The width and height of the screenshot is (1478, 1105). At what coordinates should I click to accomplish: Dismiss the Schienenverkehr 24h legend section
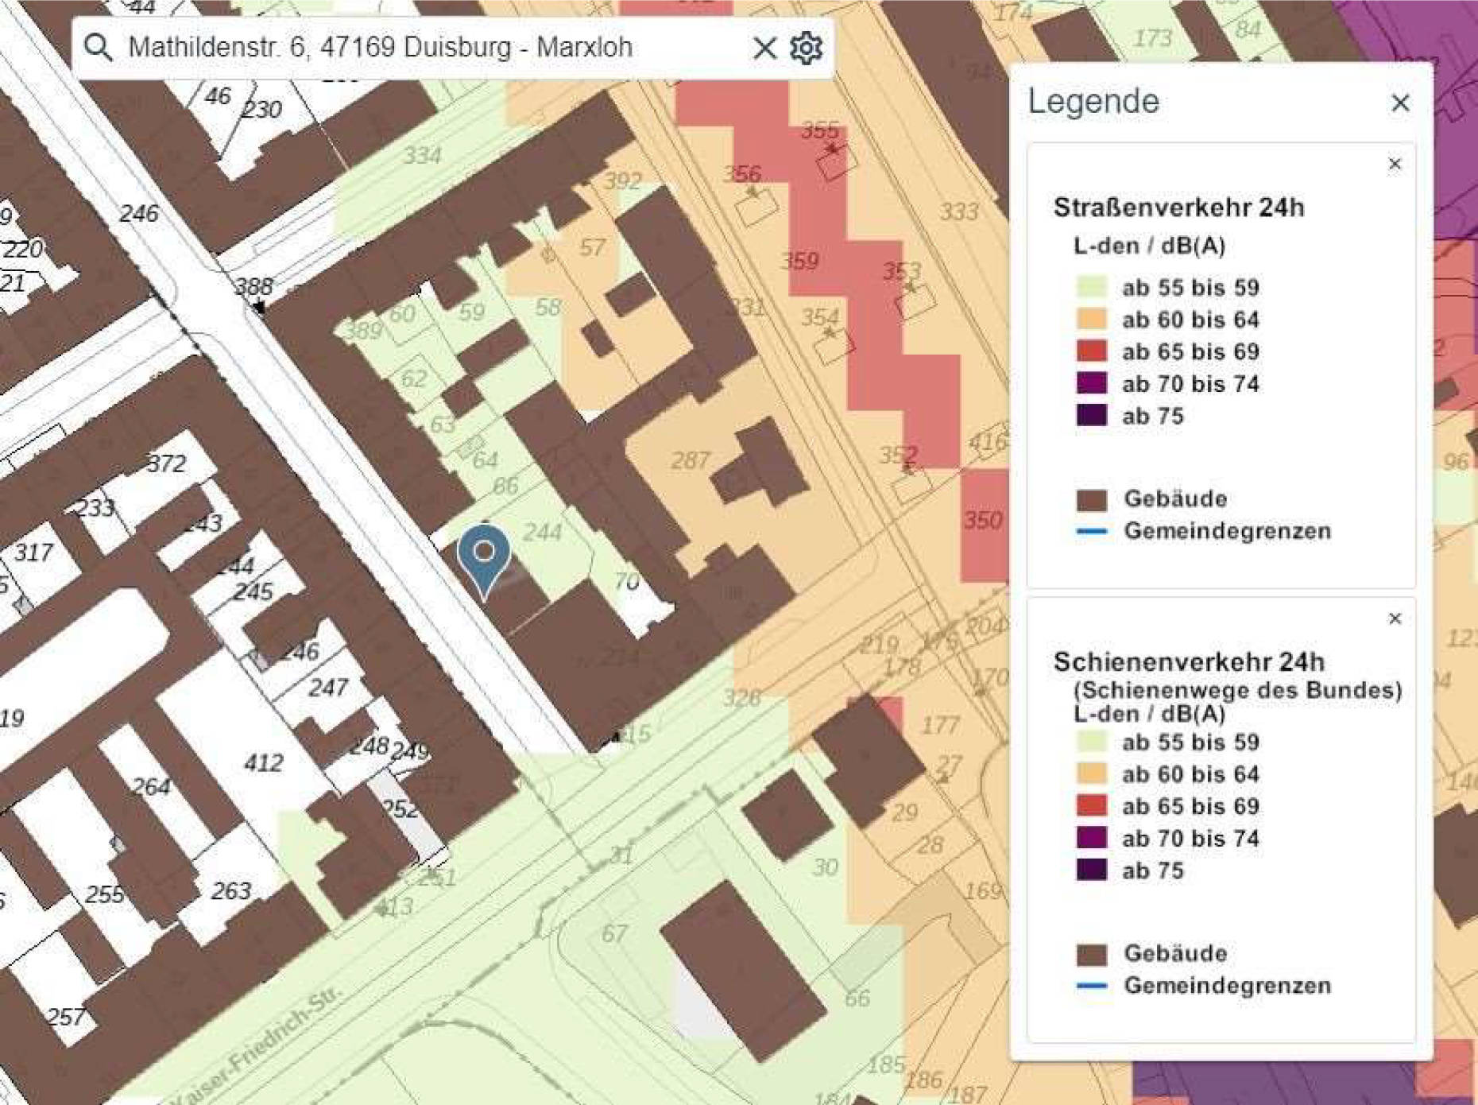[x=1393, y=617]
